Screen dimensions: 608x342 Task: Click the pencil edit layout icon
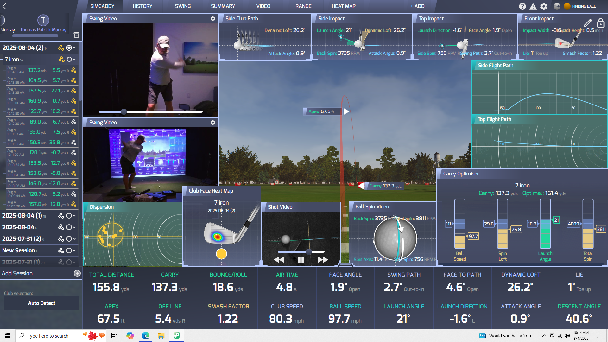(x=588, y=23)
